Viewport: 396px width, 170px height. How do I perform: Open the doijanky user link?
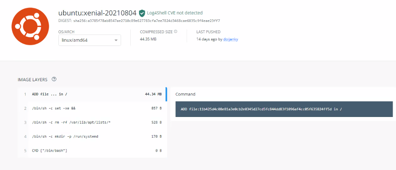(x=230, y=39)
